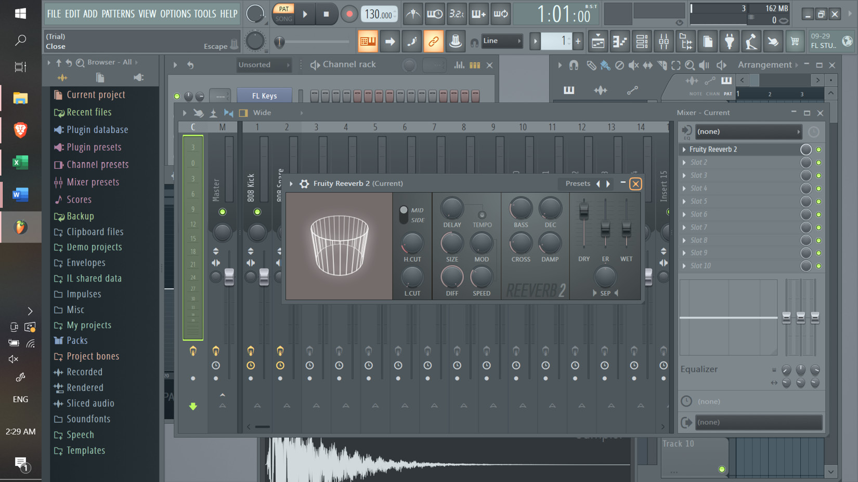Open the Line snap dropdown
Viewport: 858px width, 482px height.
pyautogui.click(x=502, y=41)
